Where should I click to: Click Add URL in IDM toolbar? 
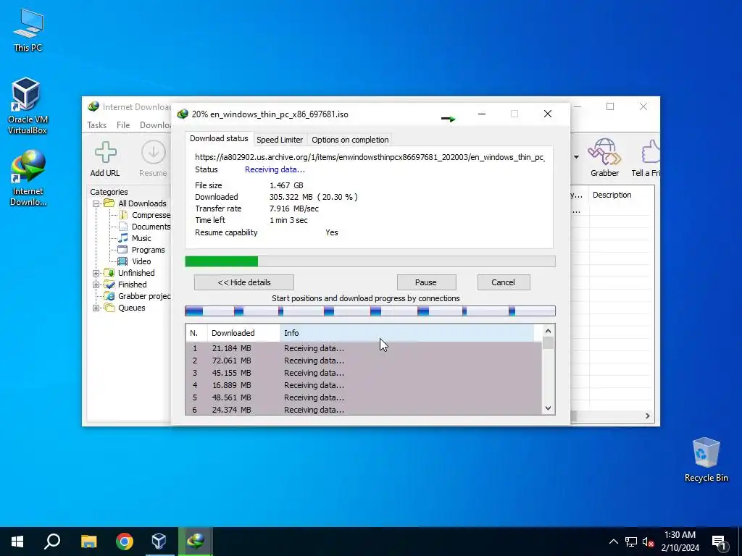tap(105, 159)
